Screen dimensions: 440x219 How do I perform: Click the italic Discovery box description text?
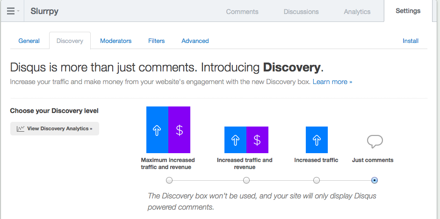(262, 201)
